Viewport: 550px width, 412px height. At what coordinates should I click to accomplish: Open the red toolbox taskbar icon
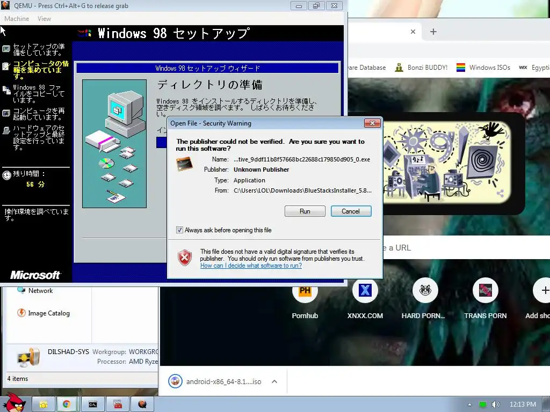coord(118,404)
